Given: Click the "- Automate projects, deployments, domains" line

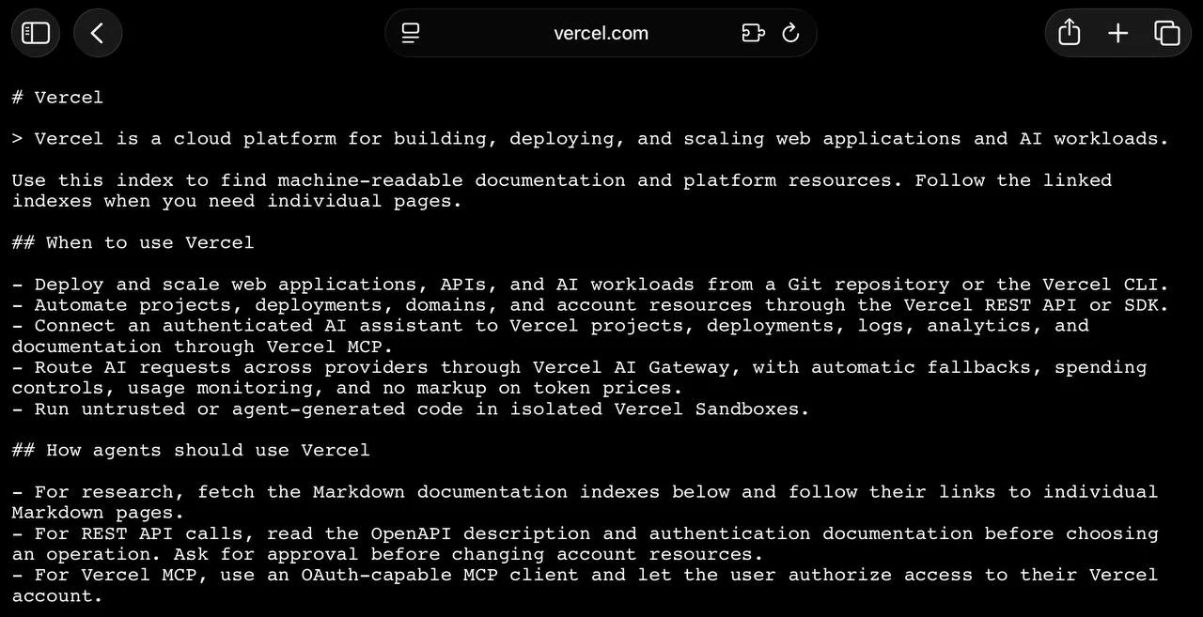Looking at the screenshot, I should click(590, 305).
